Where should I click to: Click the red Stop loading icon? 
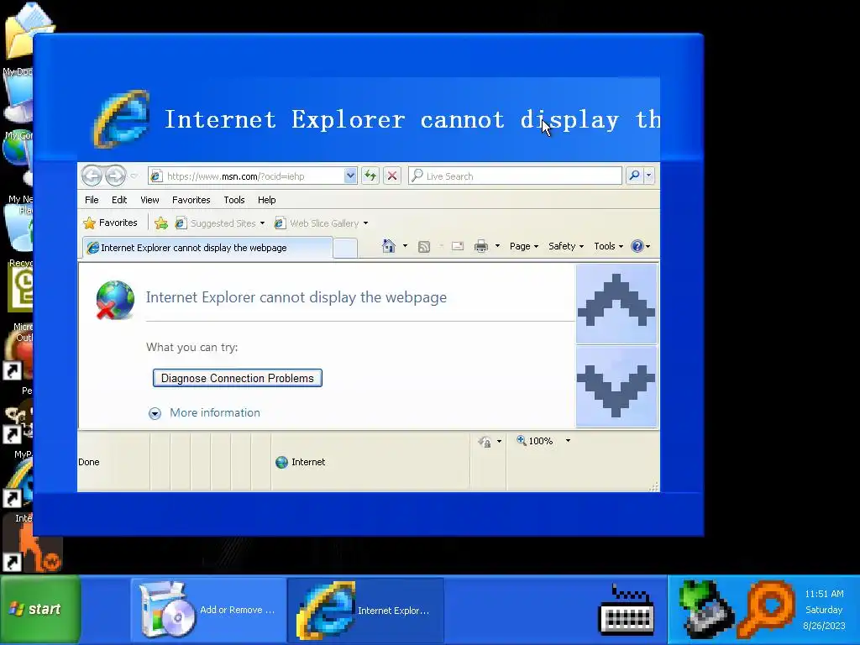coord(392,176)
